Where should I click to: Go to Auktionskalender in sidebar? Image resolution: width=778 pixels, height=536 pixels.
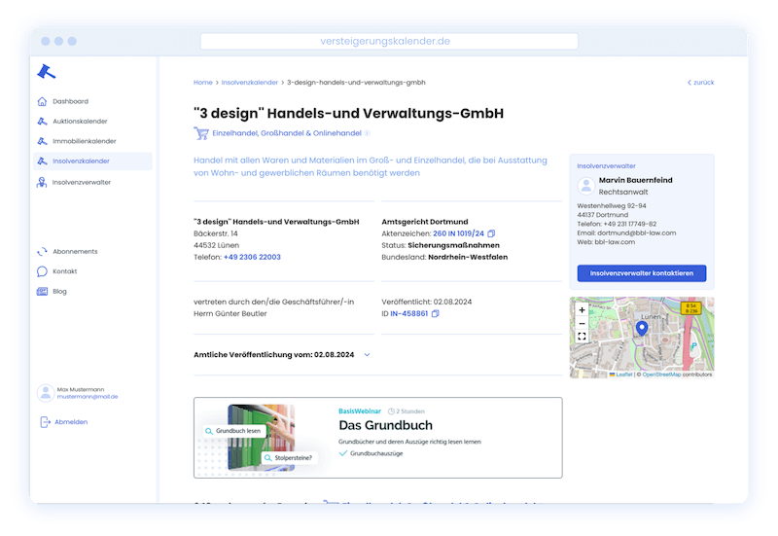[79, 122]
